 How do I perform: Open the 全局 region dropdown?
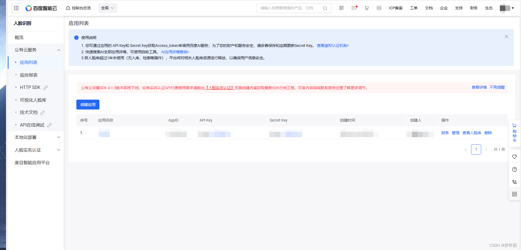(x=108, y=8)
